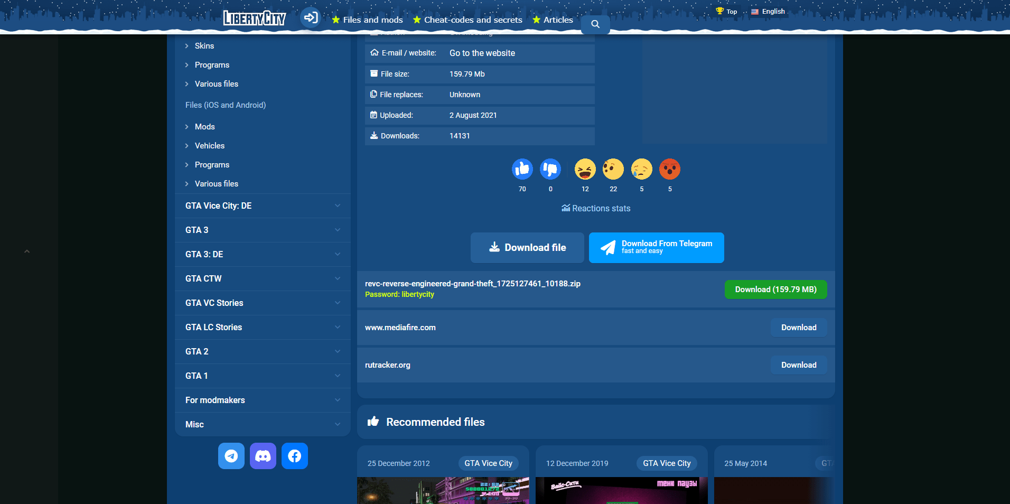Viewport: 1010px width, 504px height.
Task: Open the Discord social icon
Action: pos(263,456)
